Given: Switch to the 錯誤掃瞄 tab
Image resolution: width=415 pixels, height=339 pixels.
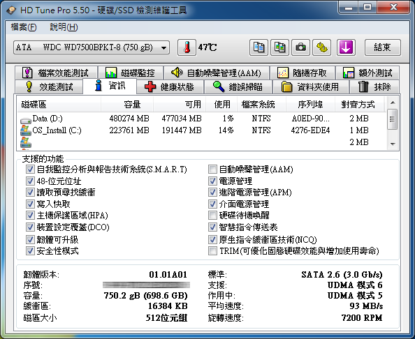Looking at the screenshot, I should 238,86.
